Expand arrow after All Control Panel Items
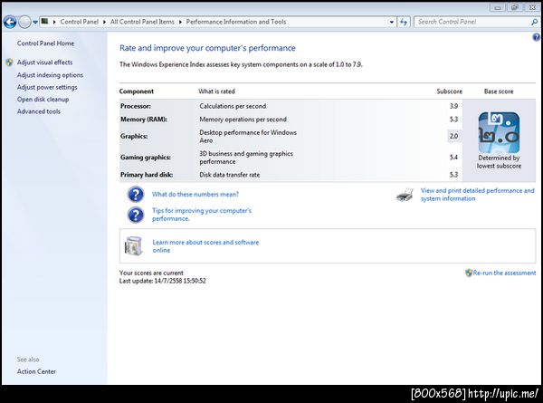Viewport: 543px width, 403px height. point(180,22)
